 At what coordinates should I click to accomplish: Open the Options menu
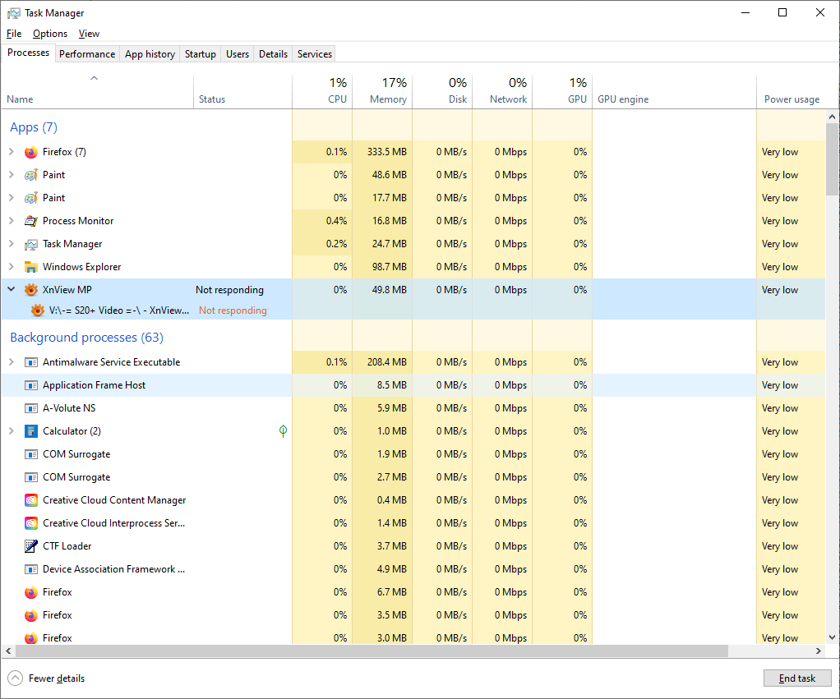coord(50,34)
